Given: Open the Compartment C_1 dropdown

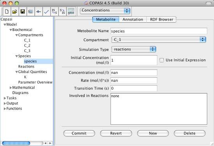Looking at the screenshot, I should (159, 40).
